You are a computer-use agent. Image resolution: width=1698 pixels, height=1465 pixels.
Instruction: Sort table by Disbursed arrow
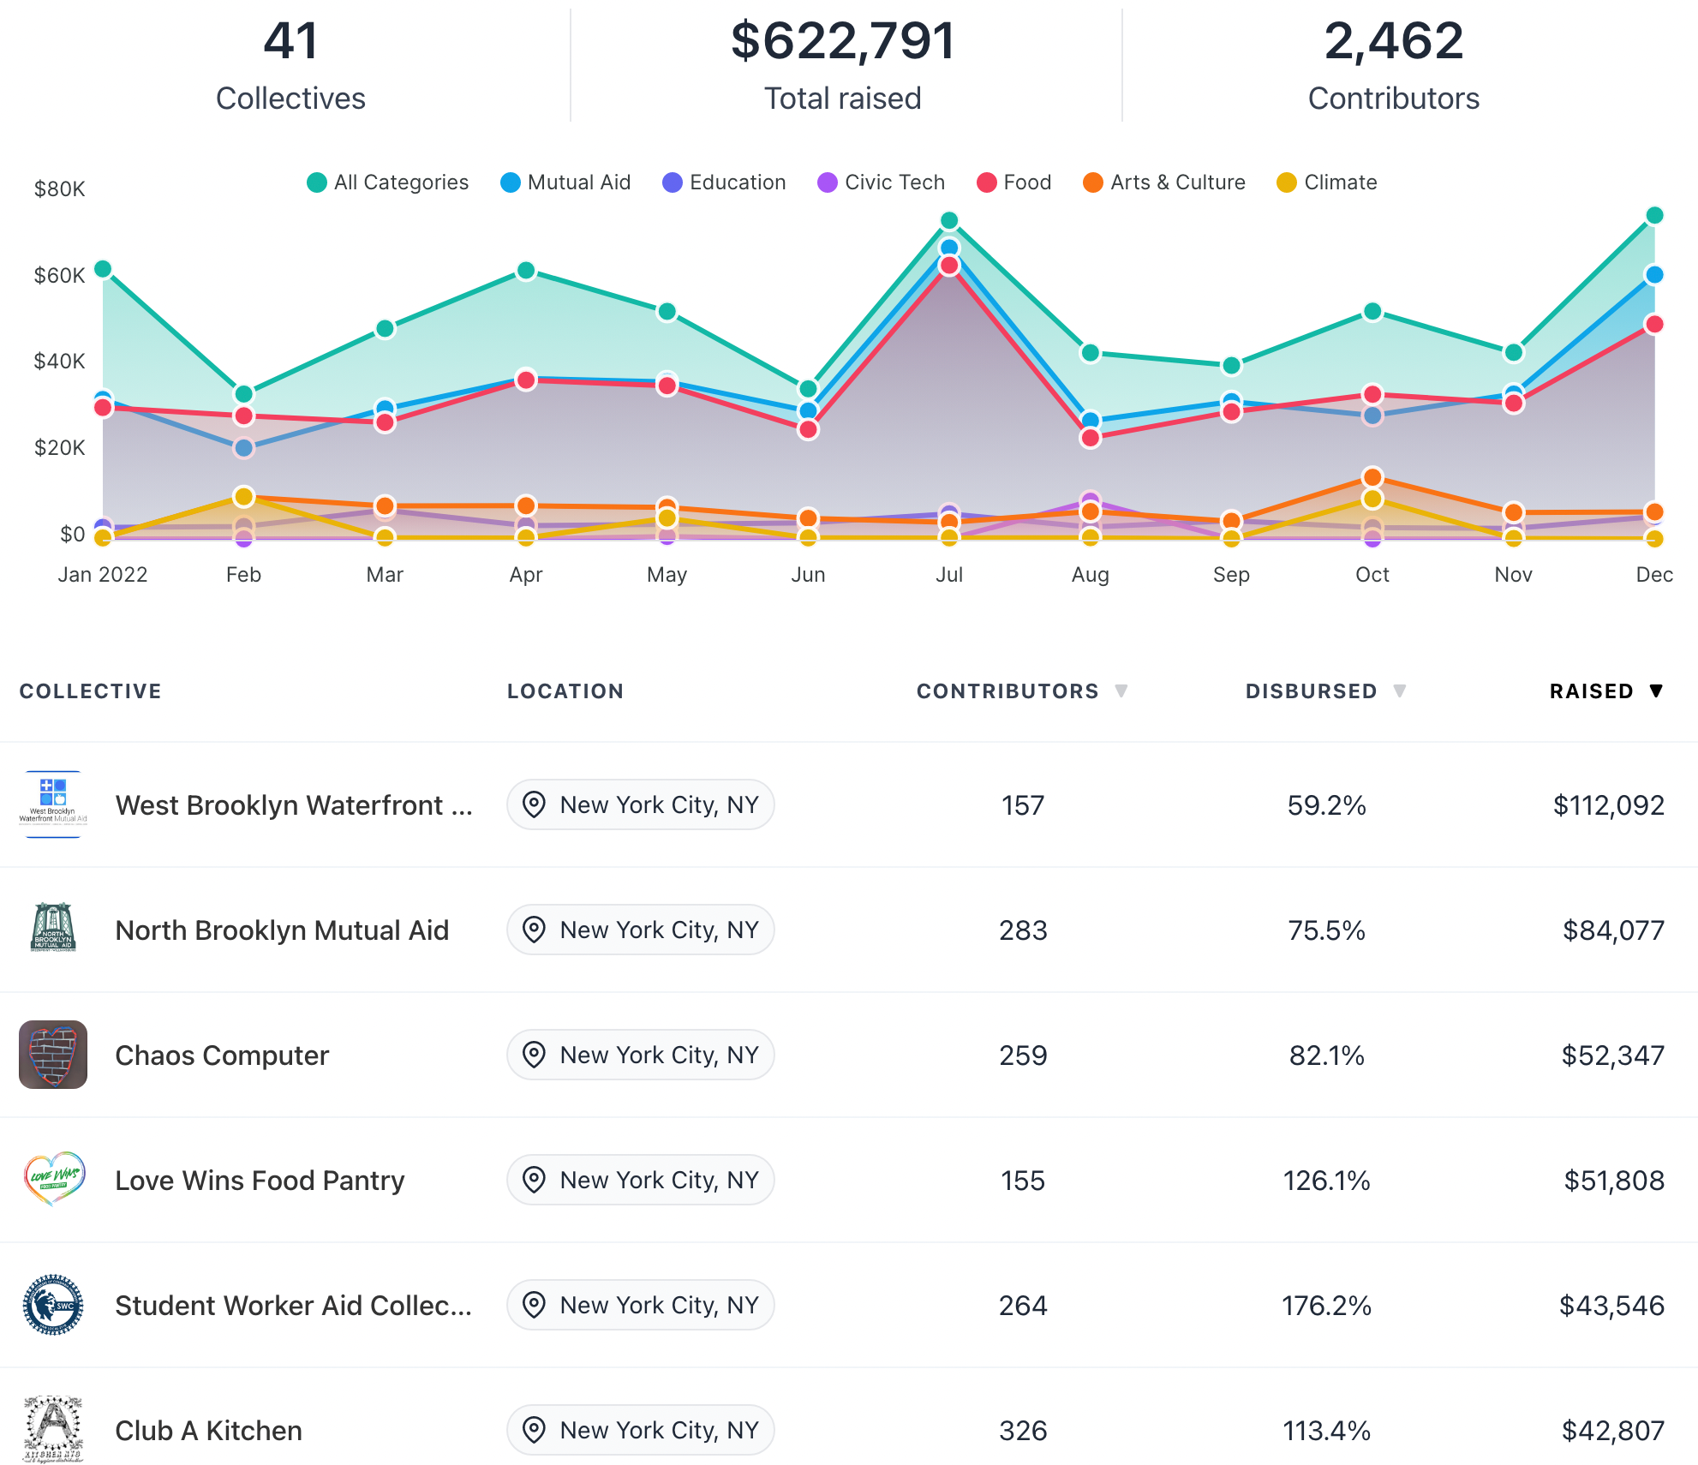[1399, 691]
